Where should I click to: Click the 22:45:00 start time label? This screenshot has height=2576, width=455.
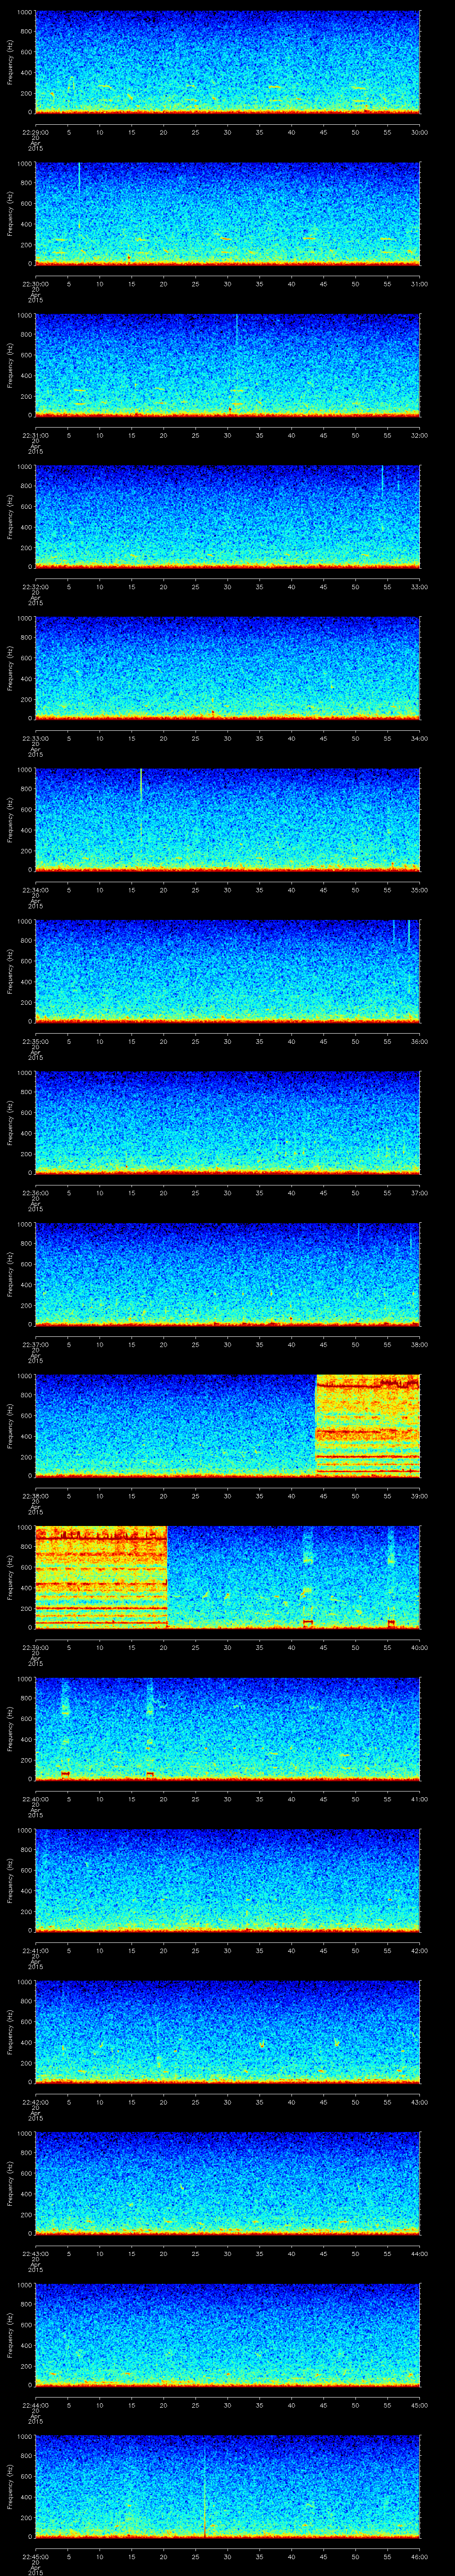coord(35,2556)
